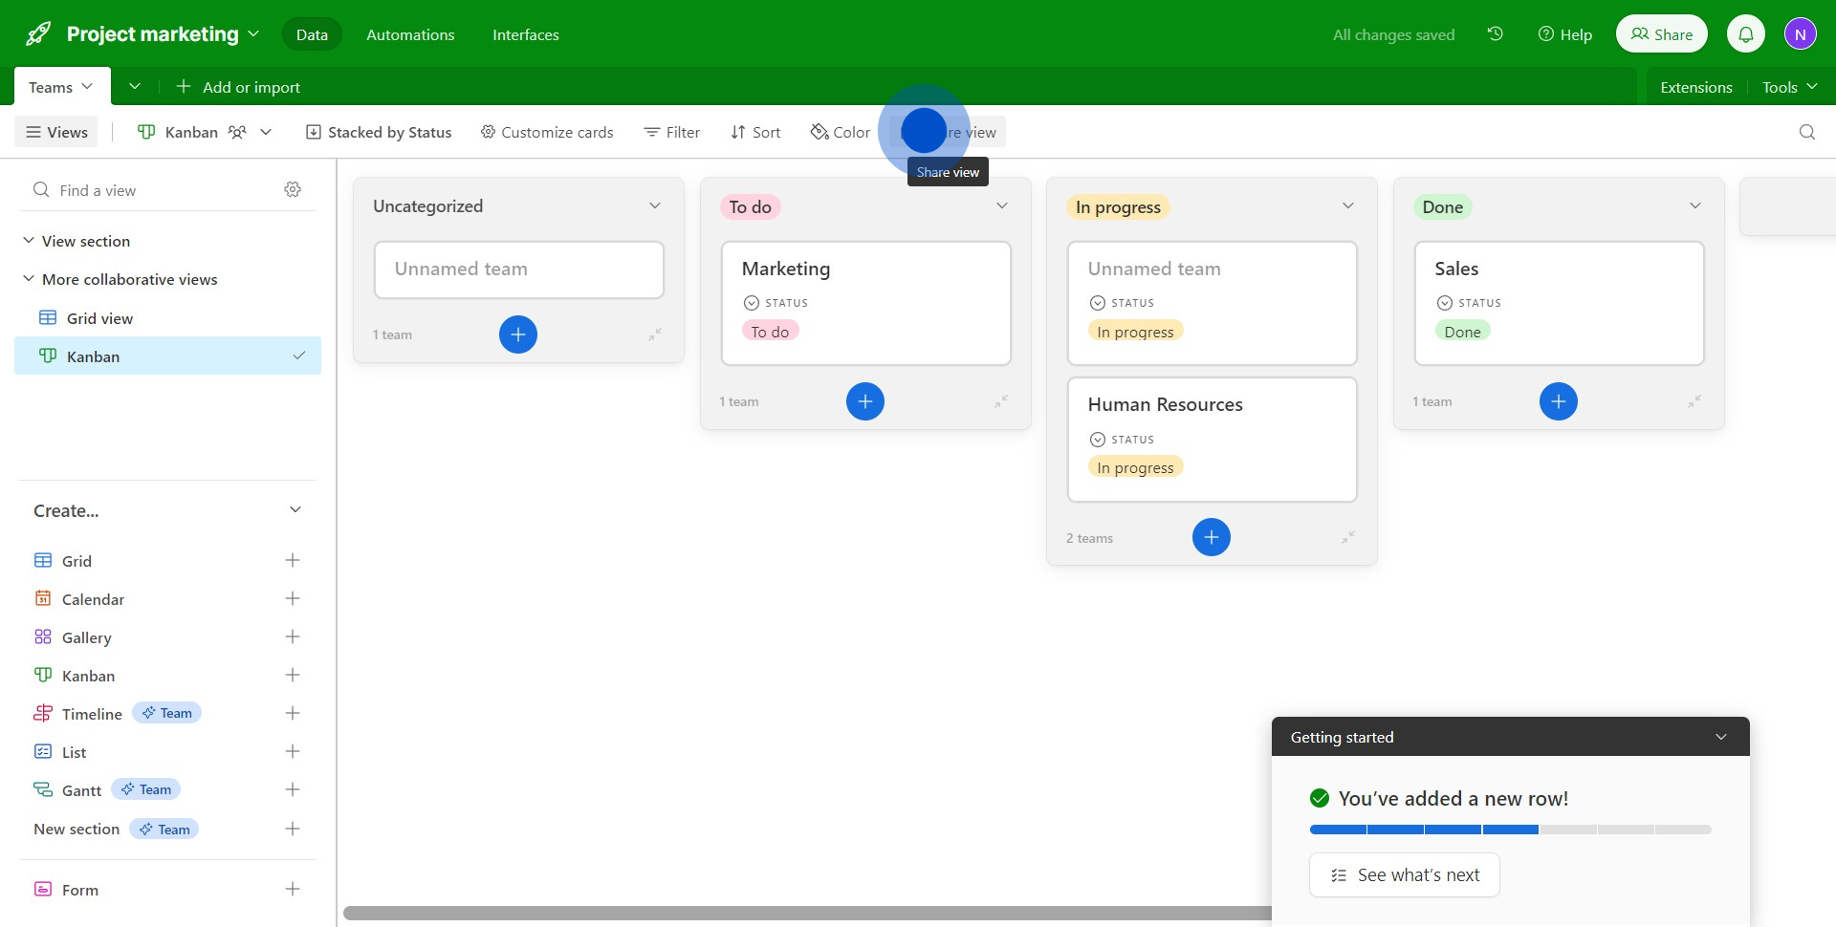Add a card to the Done column
The width and height of the screenshot is (1836, 927).
click(1559, 401)
